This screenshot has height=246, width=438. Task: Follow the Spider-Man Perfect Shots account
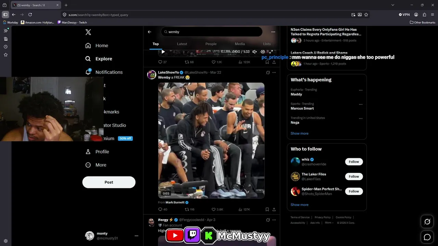pos(354,191)
